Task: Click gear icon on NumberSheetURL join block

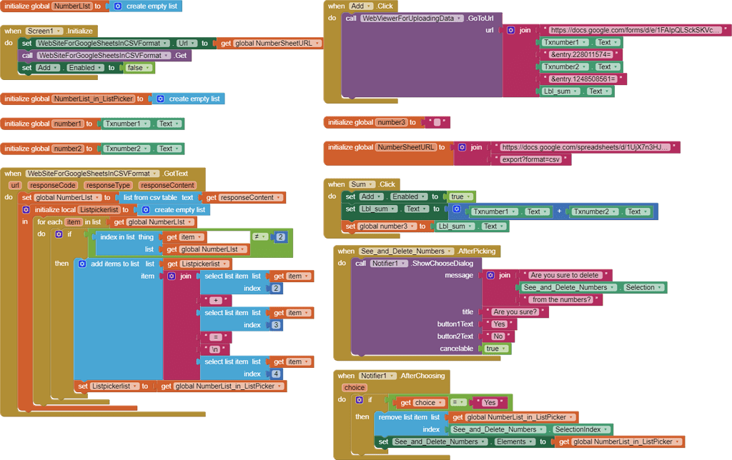Action: click(x=462, y=147)
